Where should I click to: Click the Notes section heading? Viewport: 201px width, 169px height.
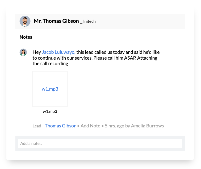[x=26, y=37]
